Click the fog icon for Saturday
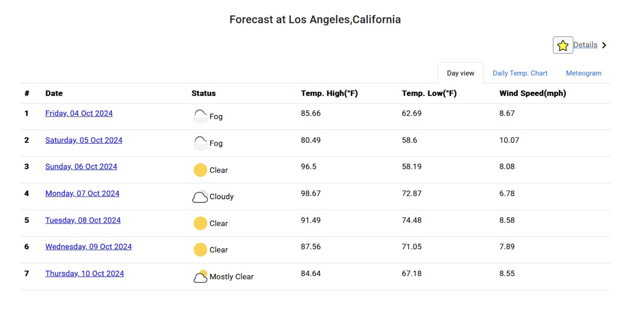The width and height of the screenshot is (634, 309). 200,143
